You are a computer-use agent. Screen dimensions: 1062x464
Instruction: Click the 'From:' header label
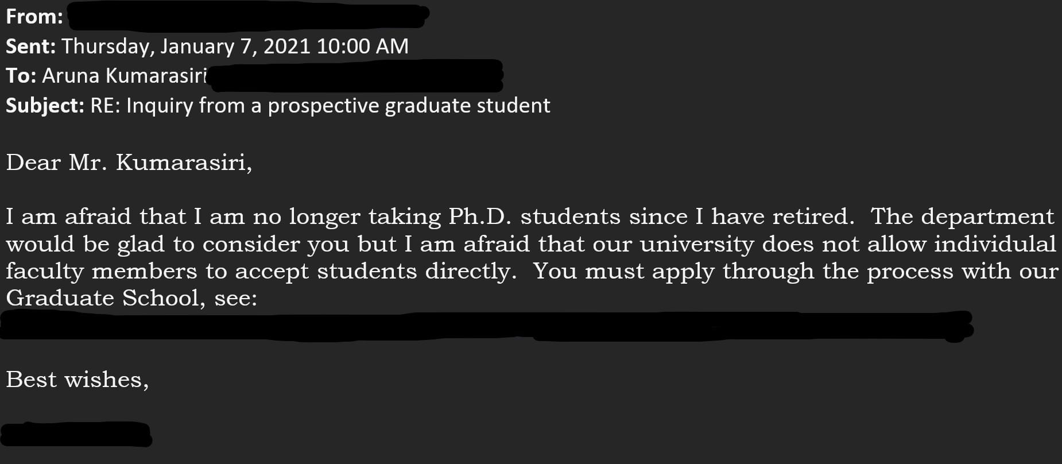coord(34,17)
